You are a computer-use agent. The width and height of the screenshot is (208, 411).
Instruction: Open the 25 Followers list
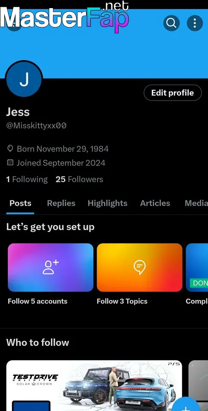[x=79, y=179]
